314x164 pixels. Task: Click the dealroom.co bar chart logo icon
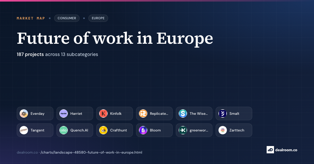pyautogui.click(x=270, y=150)
